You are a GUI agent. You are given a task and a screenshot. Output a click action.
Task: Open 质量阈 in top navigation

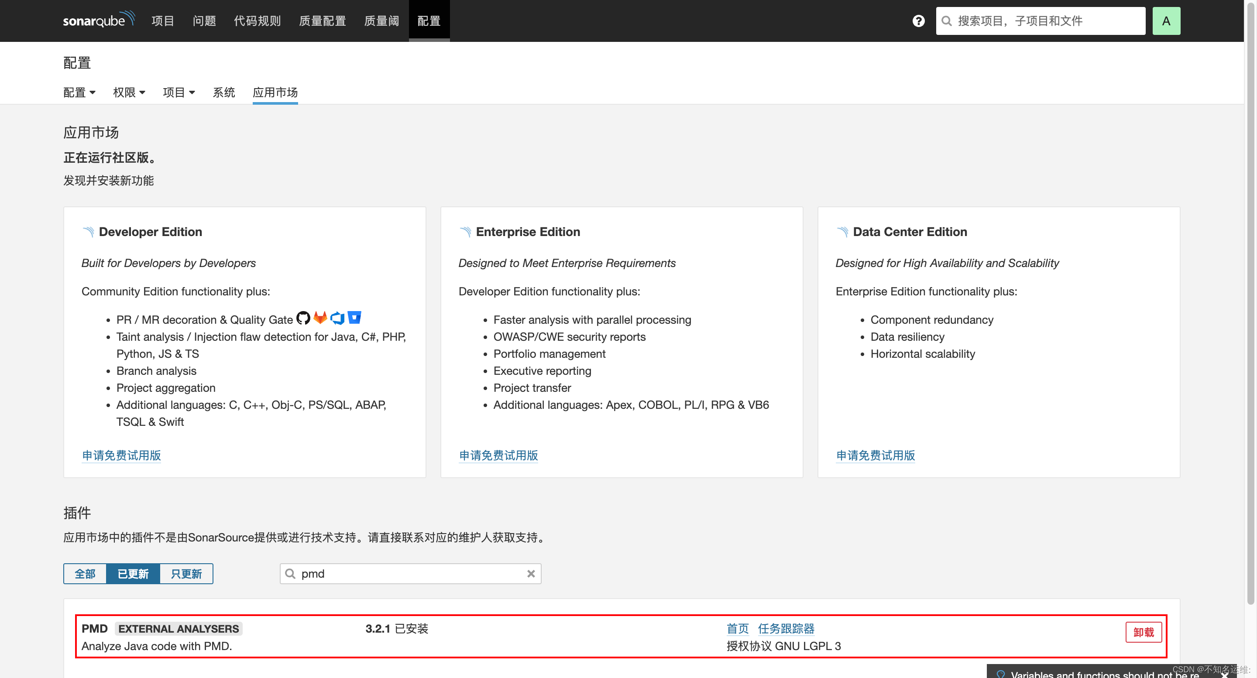tap(381, 21)
